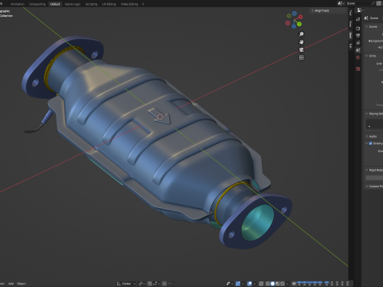
Task: Open the shading options dropdown
Action: coord(287,284)
